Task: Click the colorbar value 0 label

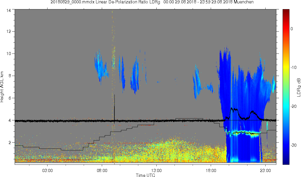Action: click(292, 29)
